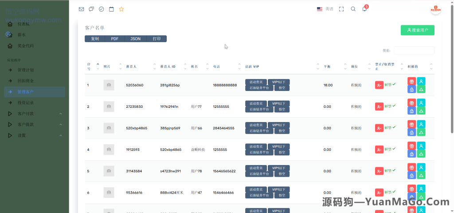Open the calendar icon in top bar
Image resolution: width=454 pixels, height=213 pixels.
pyautogui.click(x=111, y=9)
